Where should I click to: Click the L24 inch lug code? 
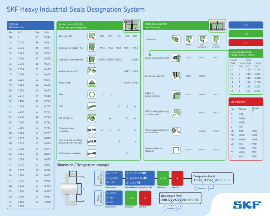pos(249,91)
